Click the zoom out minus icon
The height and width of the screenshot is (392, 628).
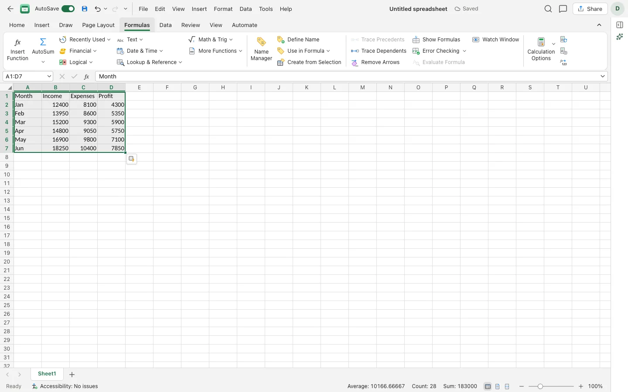(521, 386)
